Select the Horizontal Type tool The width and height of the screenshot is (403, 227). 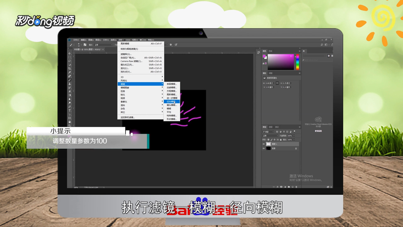coord(70,110)
